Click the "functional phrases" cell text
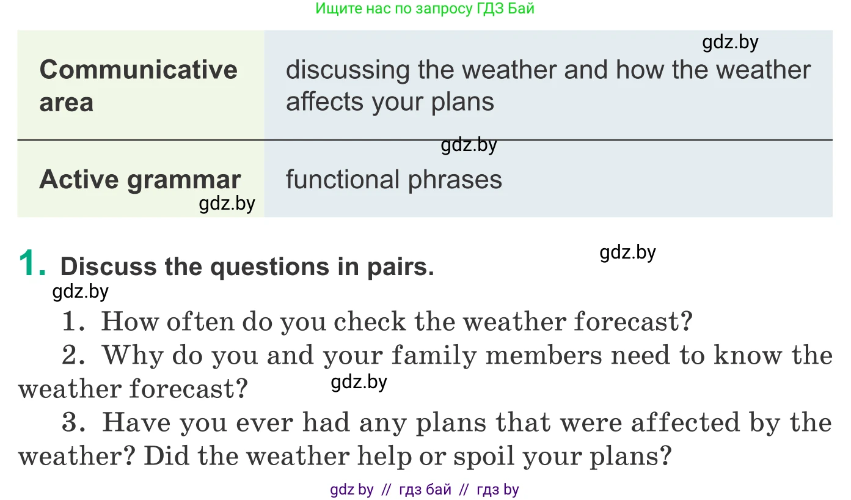Viewport: 851px width, 500px height. pos(393,180)
